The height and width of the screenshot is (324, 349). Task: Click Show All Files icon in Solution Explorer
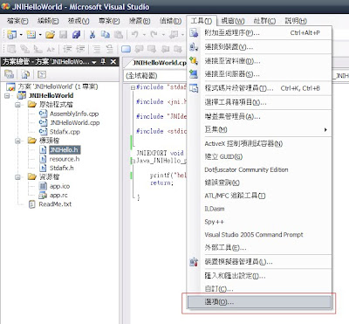point(25,75)
